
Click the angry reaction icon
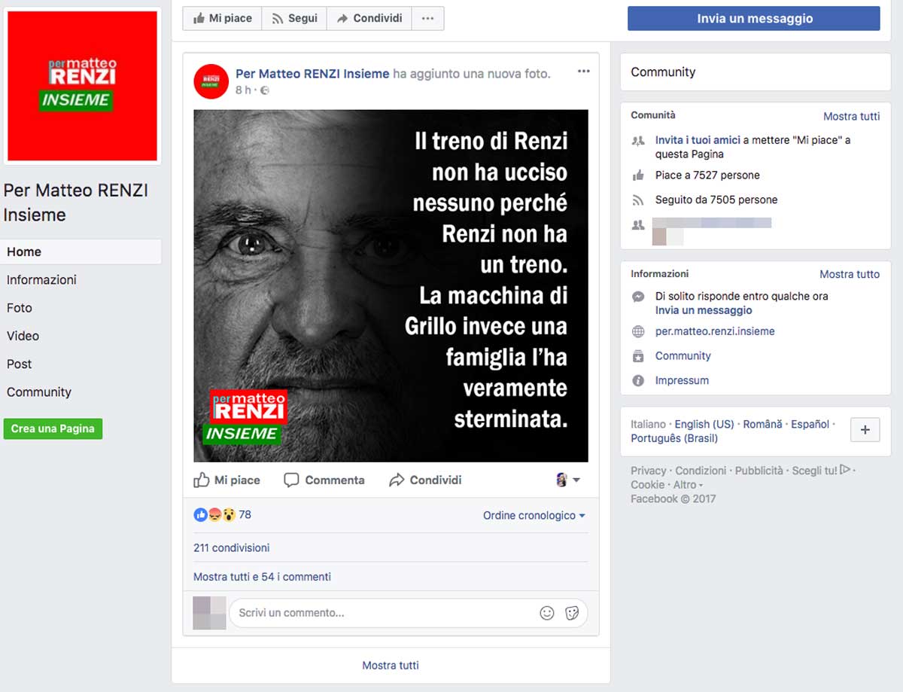point(214,515)
